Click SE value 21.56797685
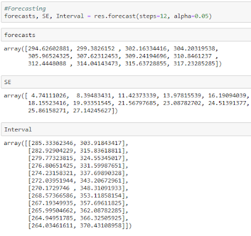 [137, 103]
